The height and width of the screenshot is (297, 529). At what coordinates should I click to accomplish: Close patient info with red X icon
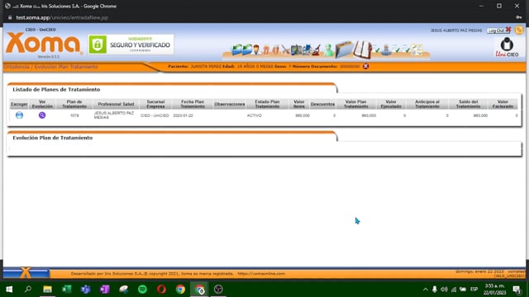click(x=365, y=66)
